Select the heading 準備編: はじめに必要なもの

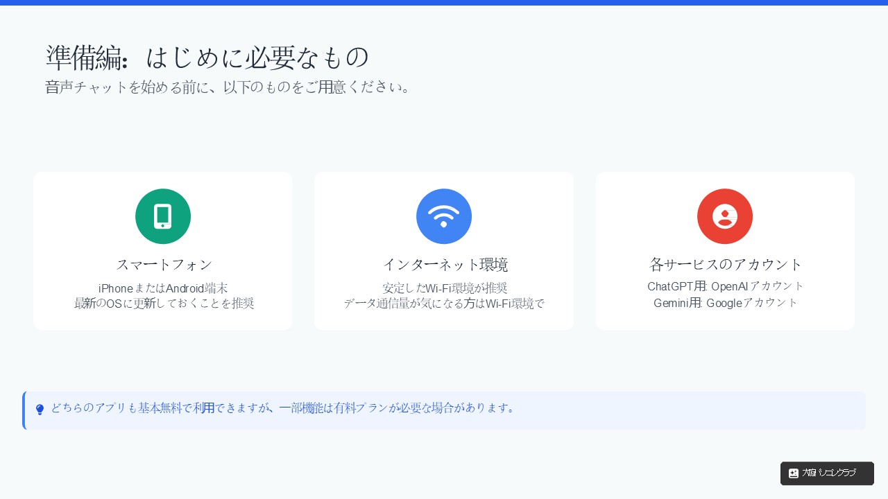[x=207, y=58]
